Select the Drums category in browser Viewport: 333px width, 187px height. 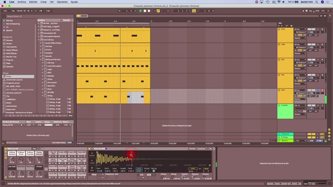pyautogui.click(x=9, y=44)
